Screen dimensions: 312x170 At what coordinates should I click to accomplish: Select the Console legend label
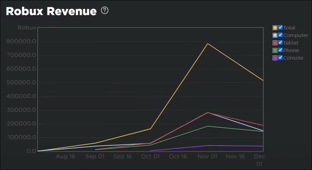[293, 58]
